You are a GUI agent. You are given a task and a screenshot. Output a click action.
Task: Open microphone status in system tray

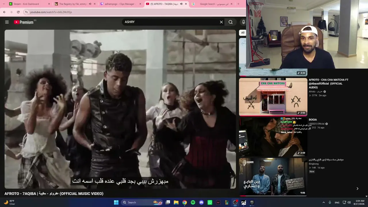pyautogui.click(x=330, y=202)
